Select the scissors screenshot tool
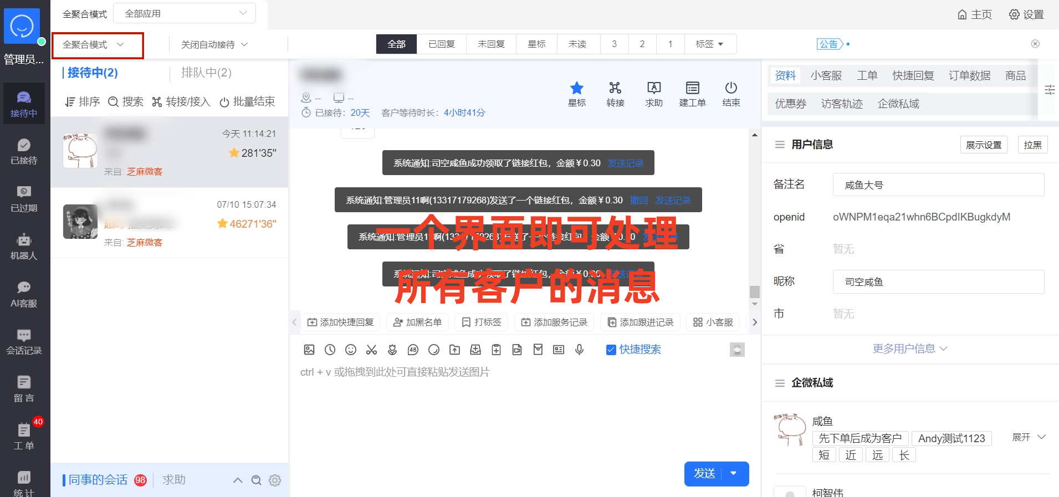This screenshot has height=497, width=1059. pos(371,350)
